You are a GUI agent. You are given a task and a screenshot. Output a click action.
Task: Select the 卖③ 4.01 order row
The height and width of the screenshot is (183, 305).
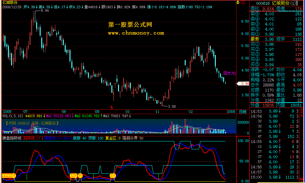click(x=276, y=24)
